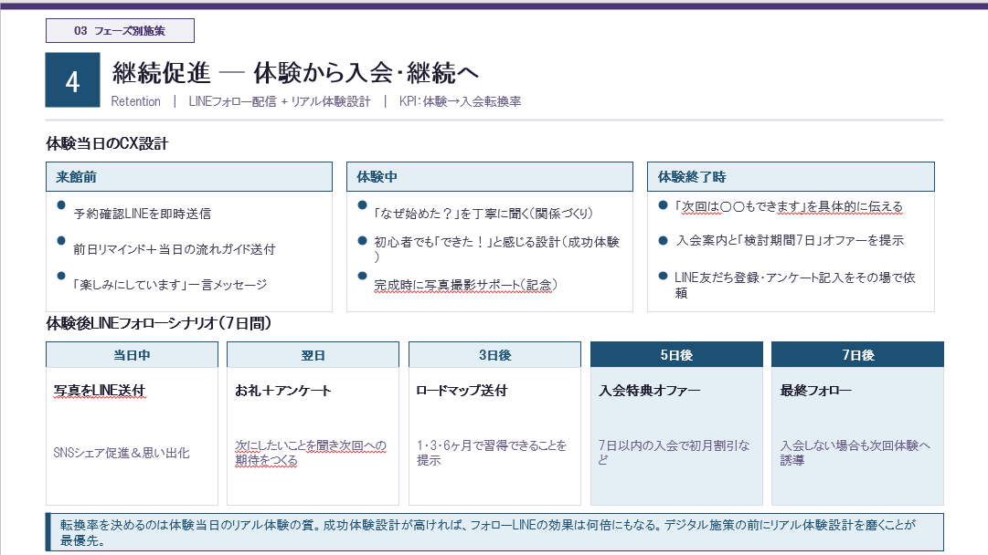The height and width of the screenshot is (555, 988).
Task: Select the 7日後 dark timeline header
Action: [857, 354]
